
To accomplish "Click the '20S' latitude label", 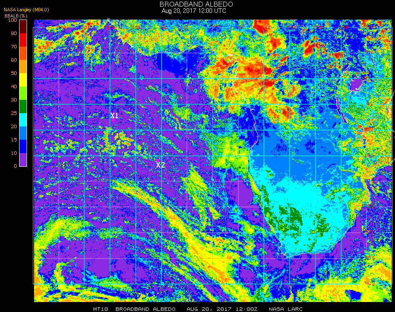I will click(x=369, y=181).
